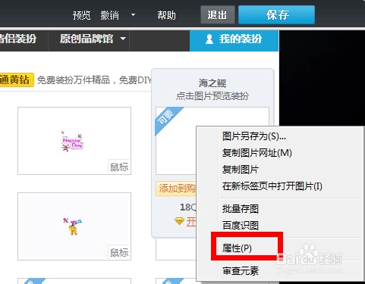Choose 在新标签页中打开图片(I) menu entry

click(272, 186)
